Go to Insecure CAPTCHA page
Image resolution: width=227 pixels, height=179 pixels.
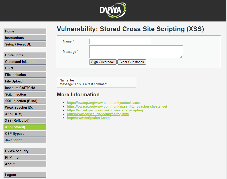tap(25, 88)
